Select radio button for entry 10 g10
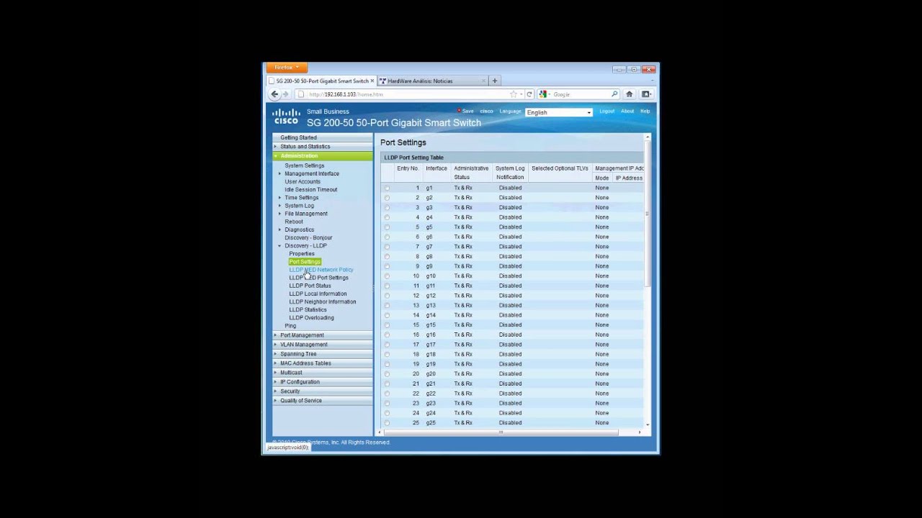 [x=387, y=276]
